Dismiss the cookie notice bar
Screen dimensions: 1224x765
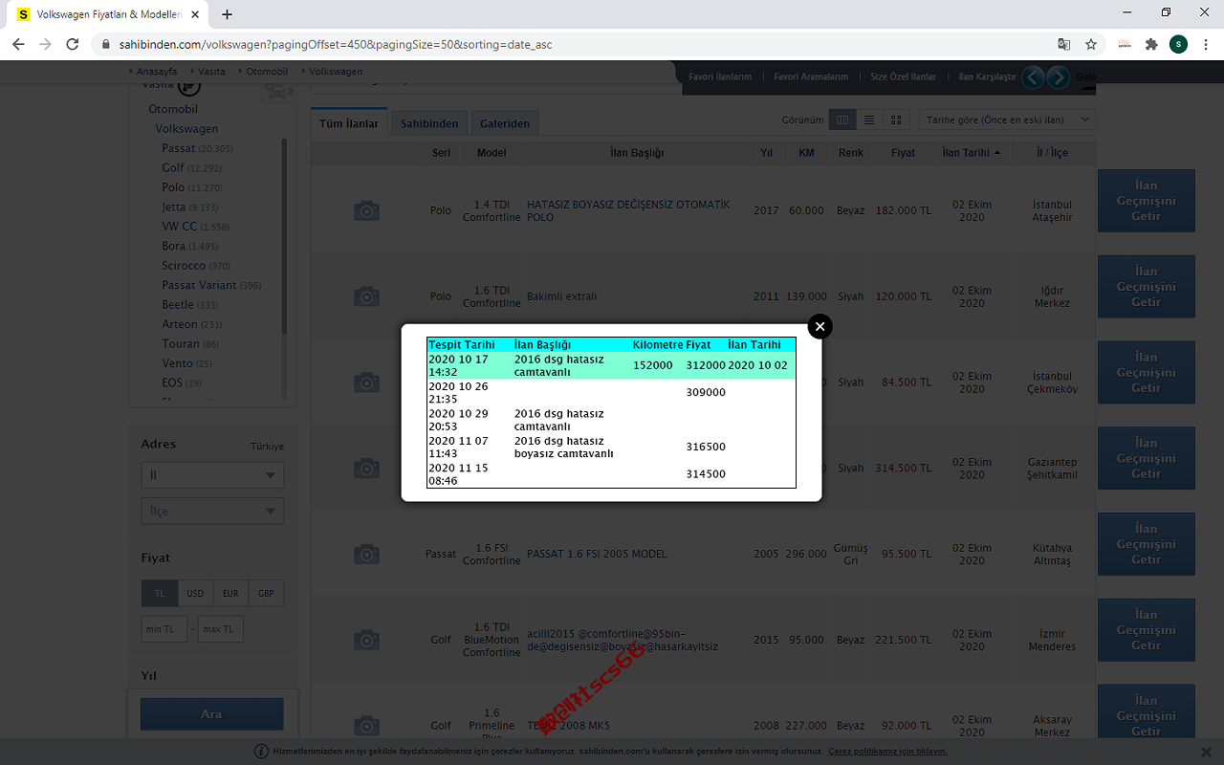pyautogui.click(x=1206, y=751)
